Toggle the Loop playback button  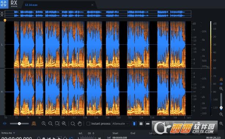click(x=65, y=138)
